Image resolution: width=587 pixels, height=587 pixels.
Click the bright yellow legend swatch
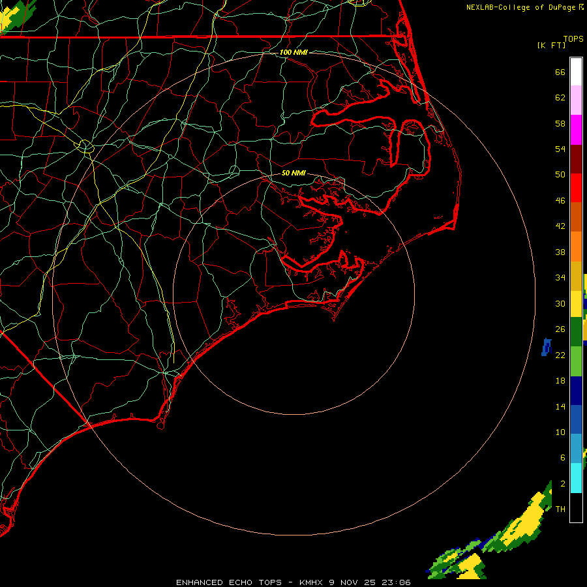(x=576, y=304)
